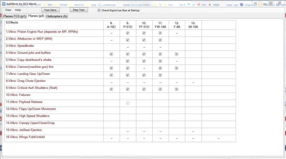
Task: Click the 11. FW-190 column header
Action: point(160,25)
